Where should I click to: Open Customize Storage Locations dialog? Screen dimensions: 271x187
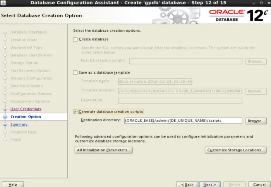235,150
